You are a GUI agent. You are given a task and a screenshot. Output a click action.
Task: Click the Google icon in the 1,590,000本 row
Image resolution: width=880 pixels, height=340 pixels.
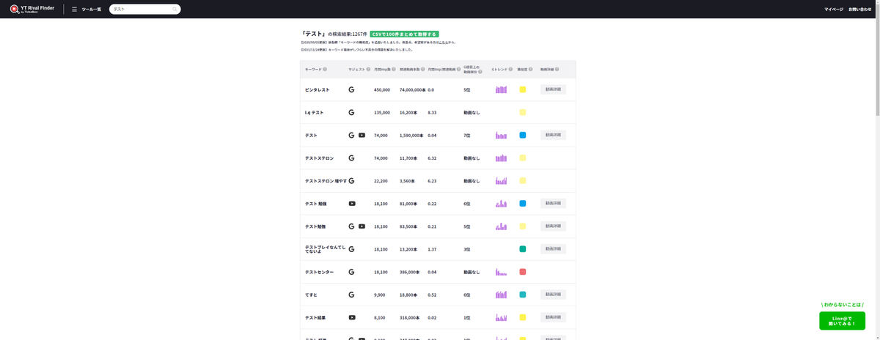coord(351,136)
